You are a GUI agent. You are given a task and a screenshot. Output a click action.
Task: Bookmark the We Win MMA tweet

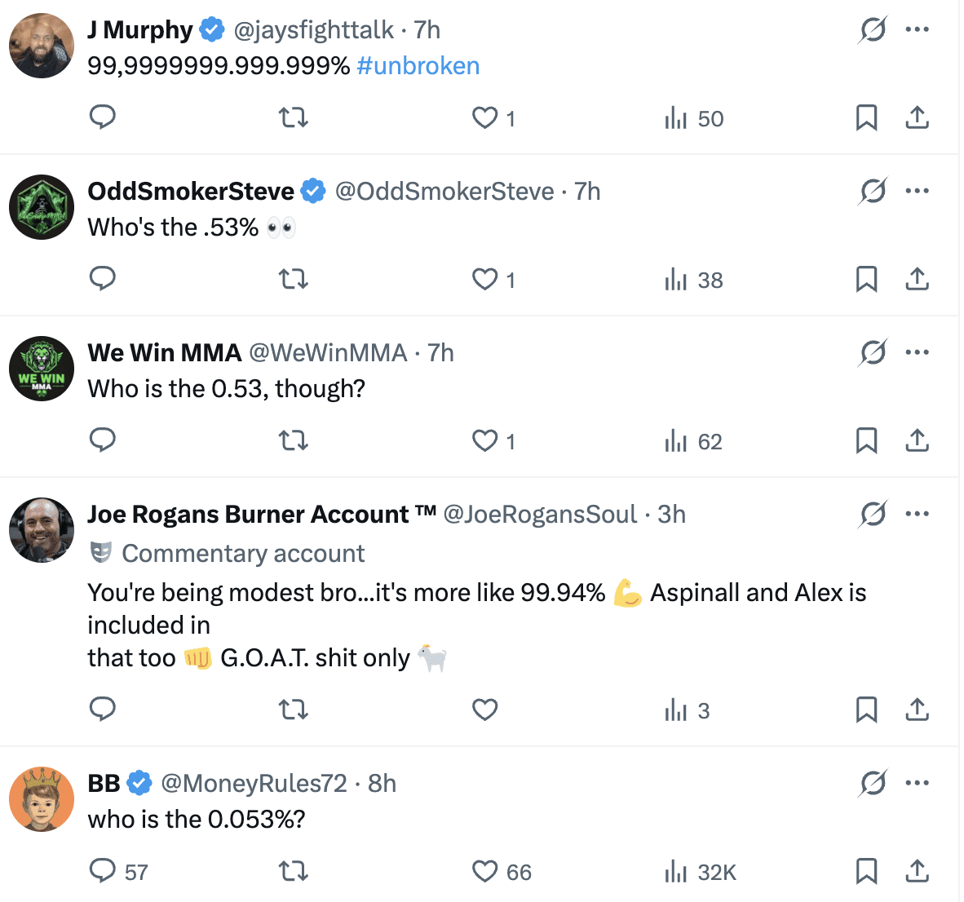(866, 441)
